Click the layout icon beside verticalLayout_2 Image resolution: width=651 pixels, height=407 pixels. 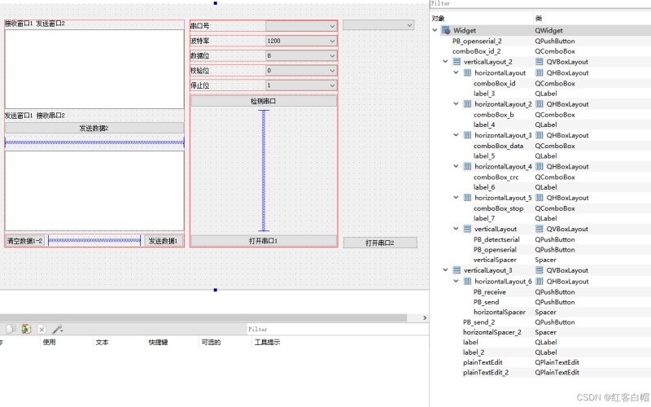point(457,62)
